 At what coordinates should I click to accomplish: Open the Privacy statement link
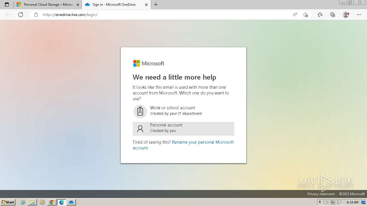321,194
